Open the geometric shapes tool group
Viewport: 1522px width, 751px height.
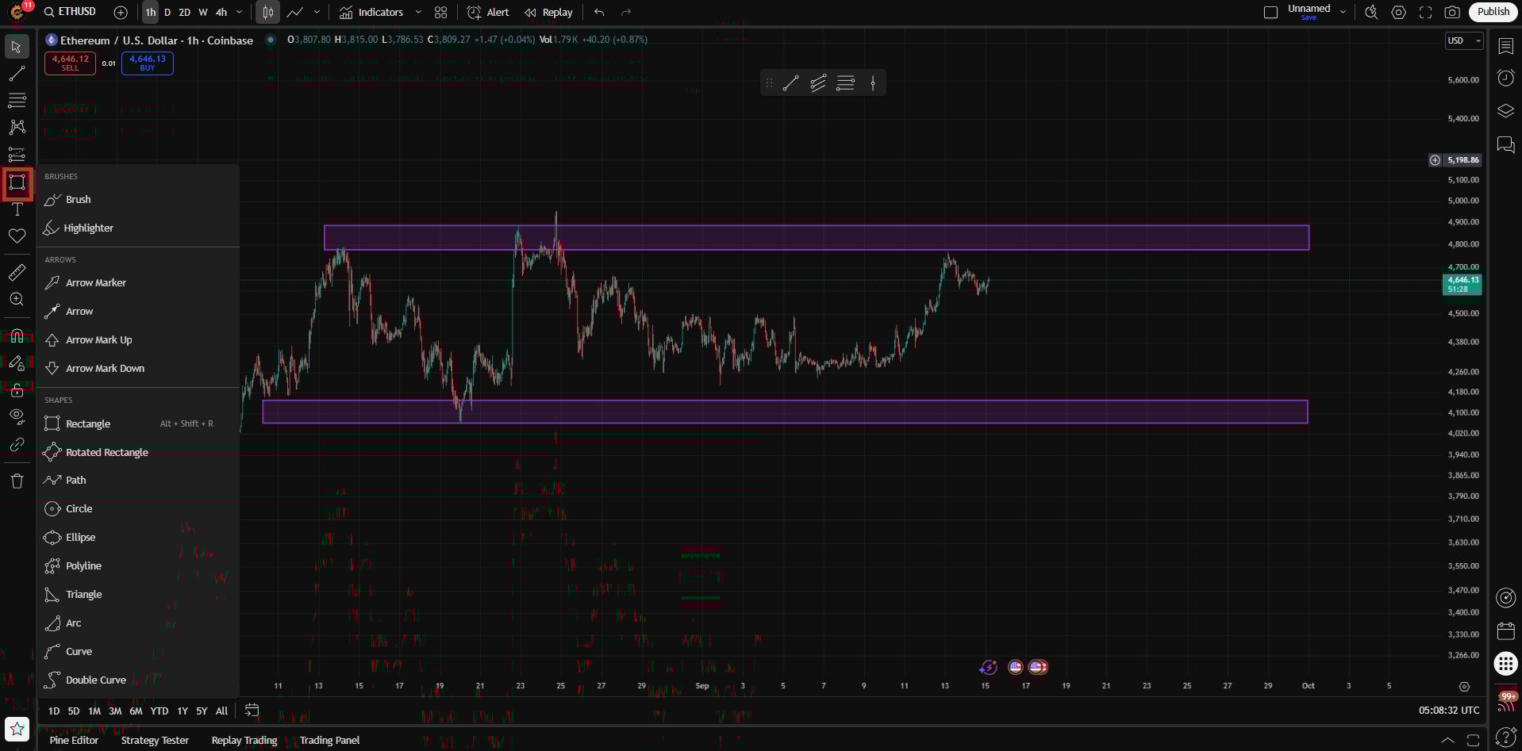coord(17,182)
